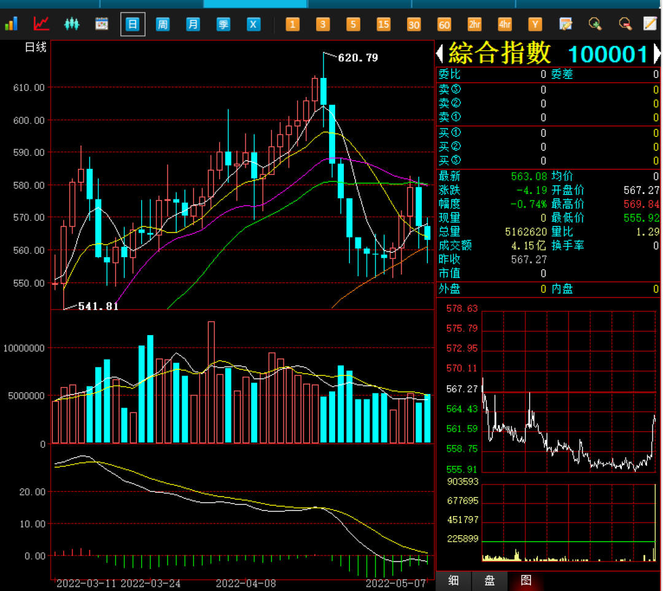Click the 最高价 value 569.84

tap(642, 204)
